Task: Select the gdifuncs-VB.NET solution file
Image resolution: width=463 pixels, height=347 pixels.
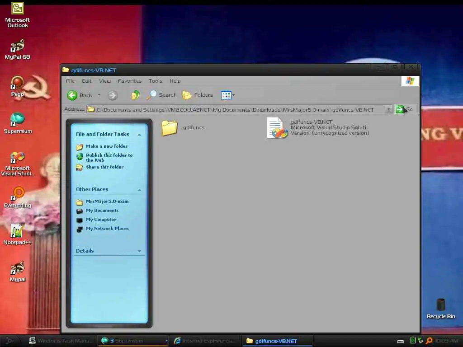Action: click(x=318, y=127)
